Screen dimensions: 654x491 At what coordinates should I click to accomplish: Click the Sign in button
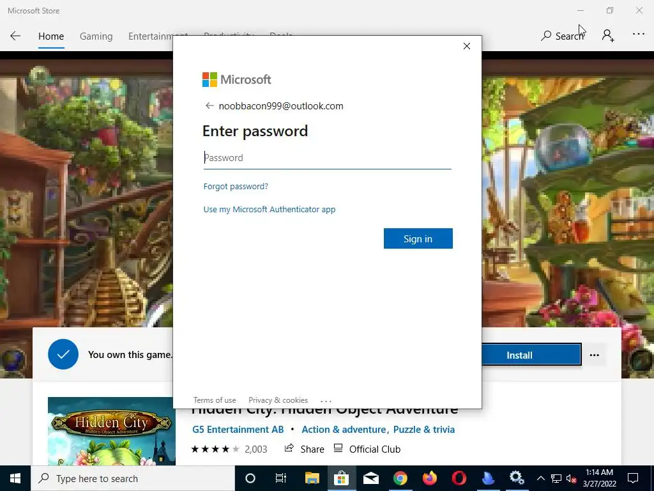(x=418, y=238)
